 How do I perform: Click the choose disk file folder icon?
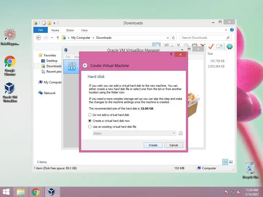click(181, 133)
